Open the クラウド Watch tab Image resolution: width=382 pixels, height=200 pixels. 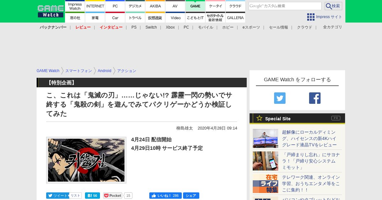pos(235,6)
